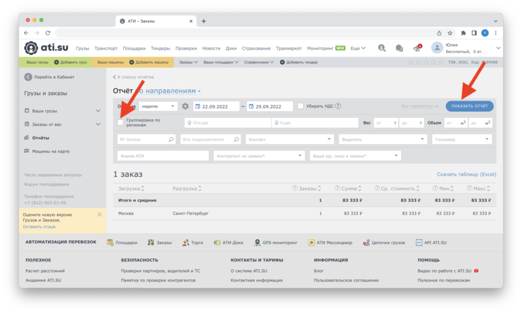This screenshot has width=522, height=313.
Task: Click the back arrow beside Перейти в Кабинет
Action: 28,77
